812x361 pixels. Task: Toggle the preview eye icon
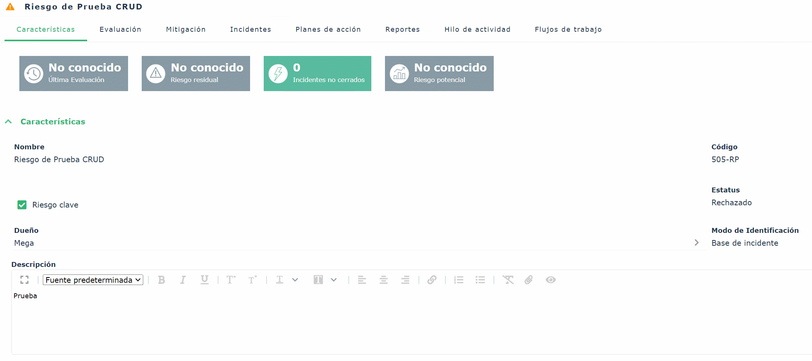point(551,280)
